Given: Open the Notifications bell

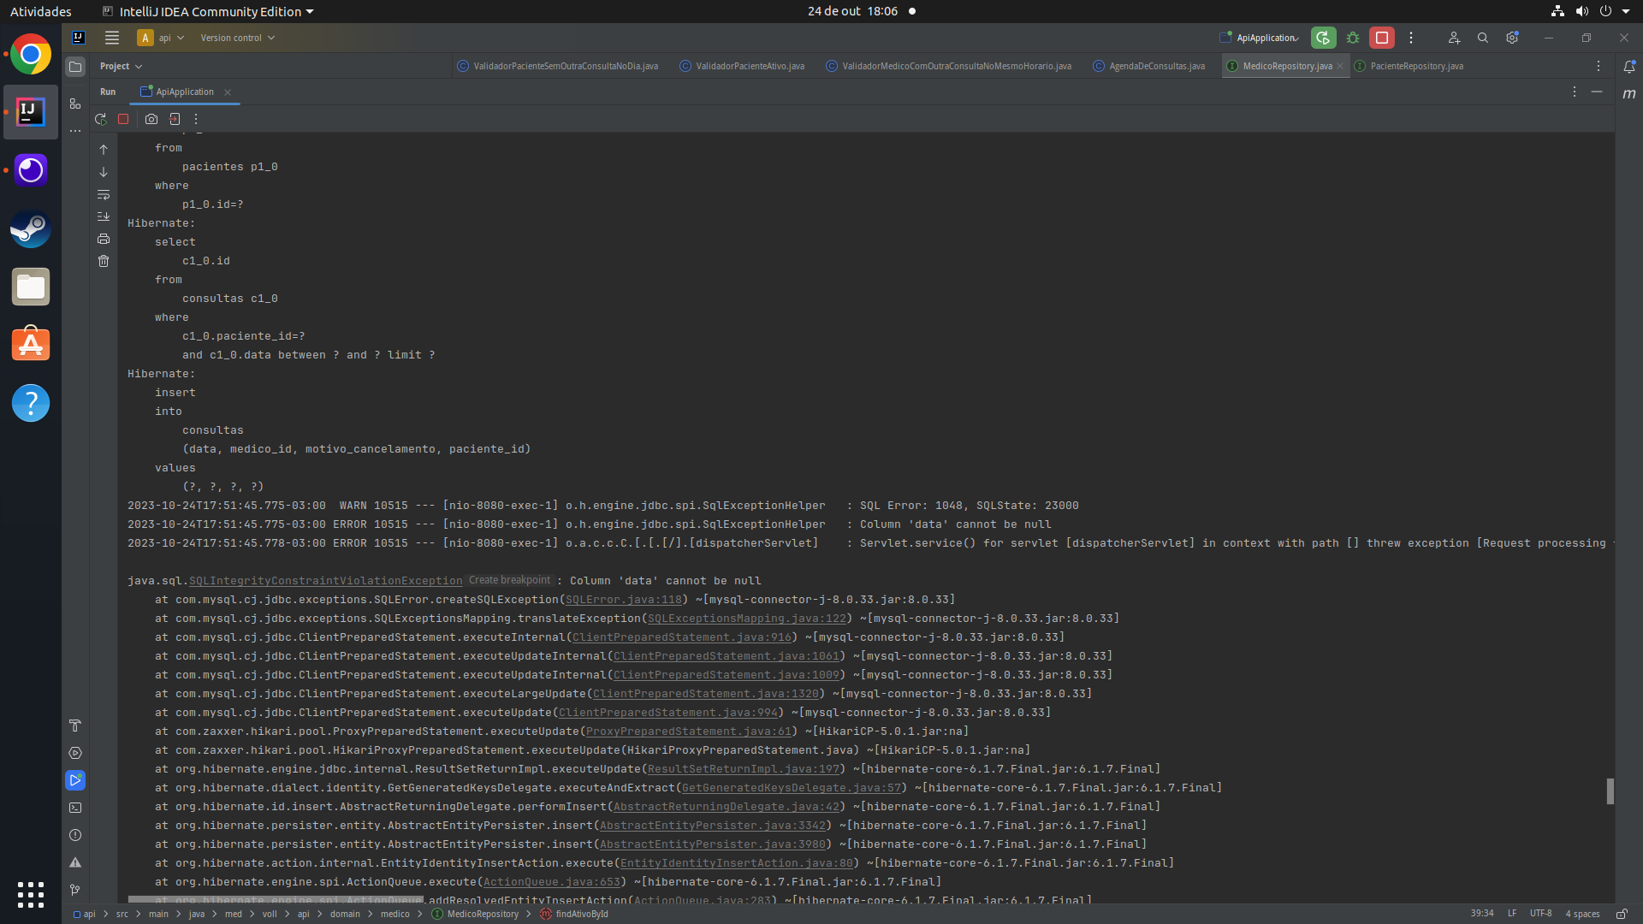Looking at the screenshot, I should (1629, 66).
